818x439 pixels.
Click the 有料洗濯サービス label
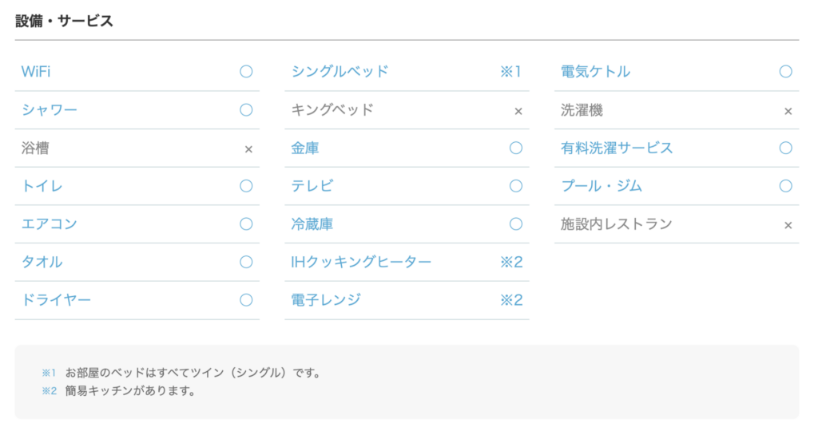[x=617, y=148]
